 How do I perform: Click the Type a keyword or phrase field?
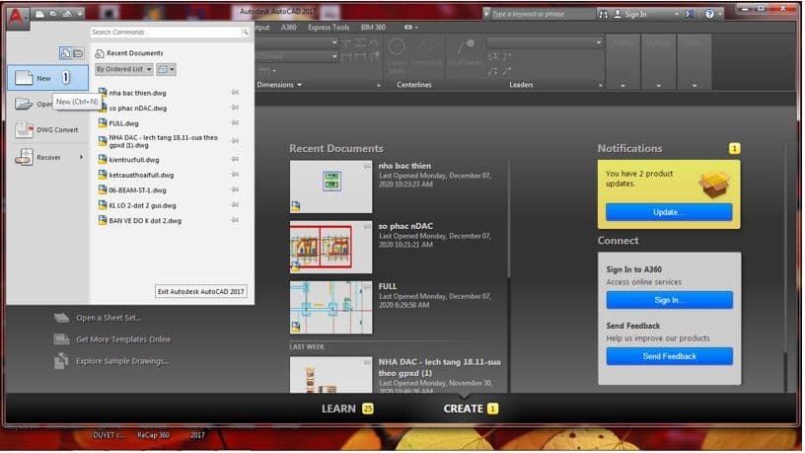(x=544, y=15)
